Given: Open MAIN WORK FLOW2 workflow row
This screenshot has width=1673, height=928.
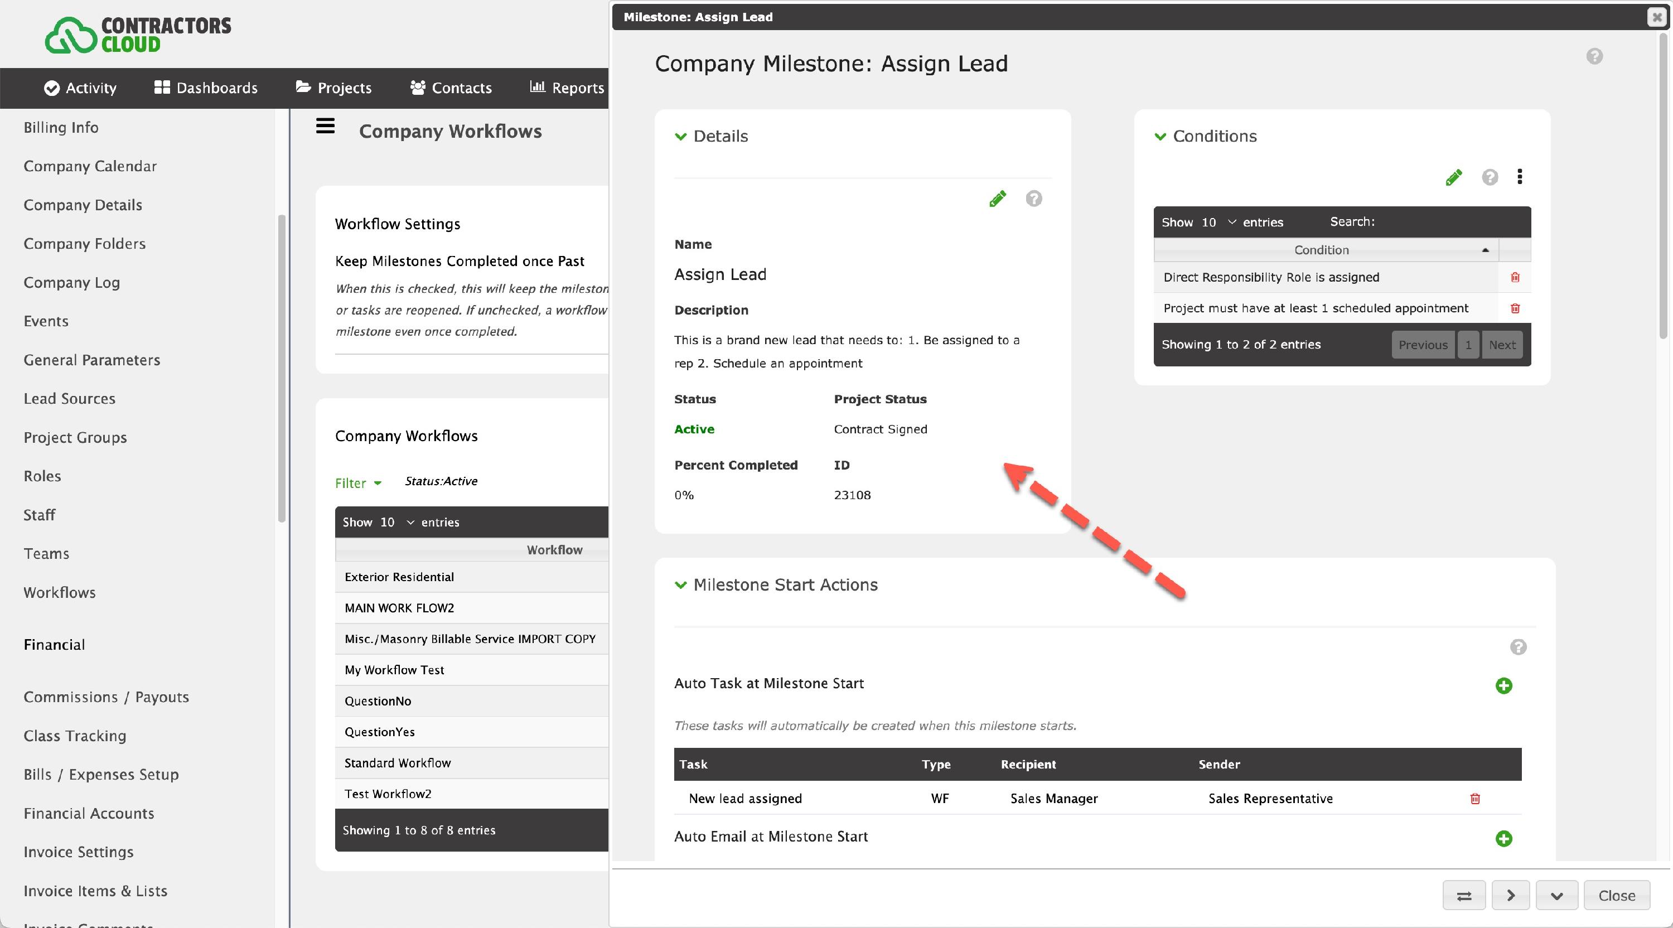Looking at the screenshot, I should coord(472,608).
